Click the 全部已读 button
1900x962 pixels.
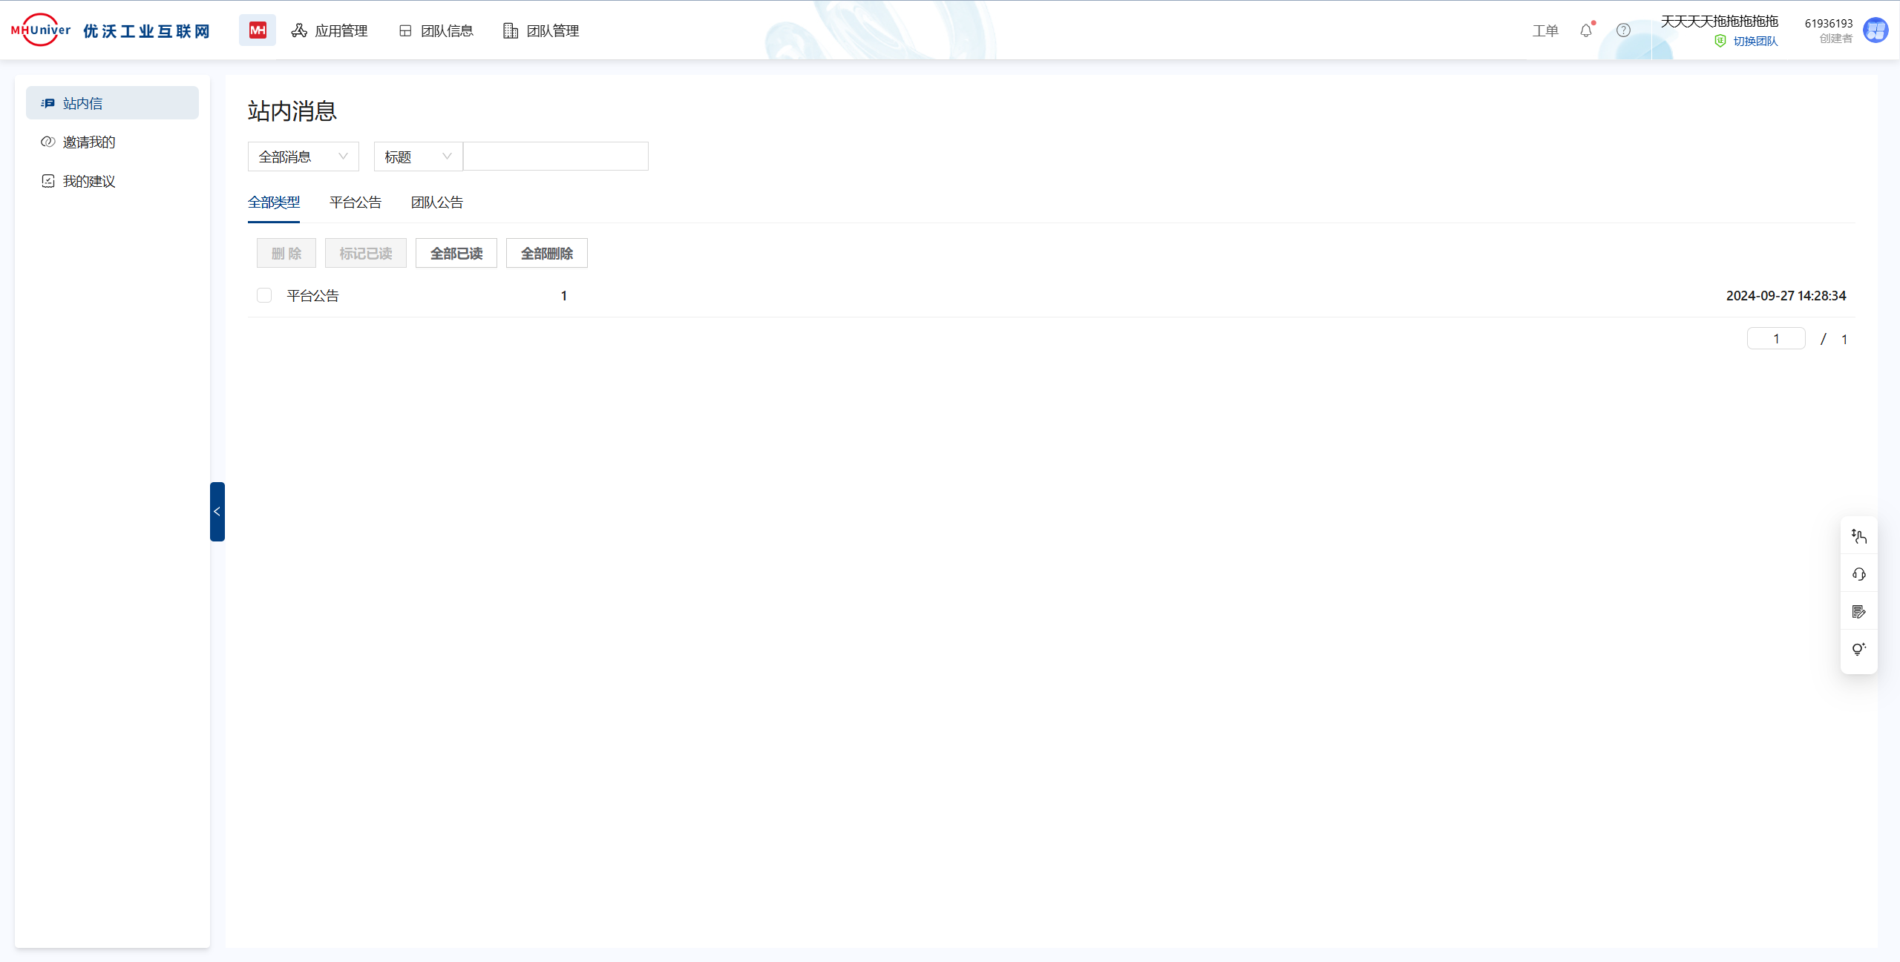pos(456,254)
